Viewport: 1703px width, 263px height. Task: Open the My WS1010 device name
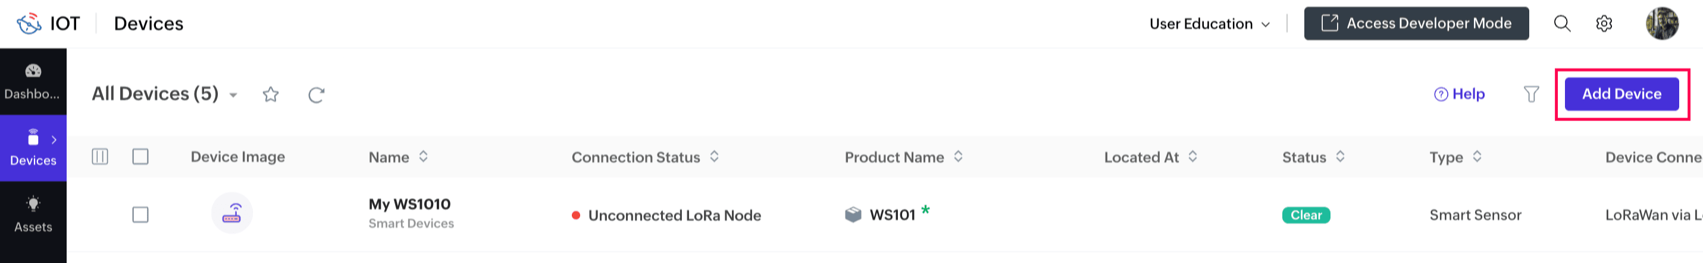409,204
